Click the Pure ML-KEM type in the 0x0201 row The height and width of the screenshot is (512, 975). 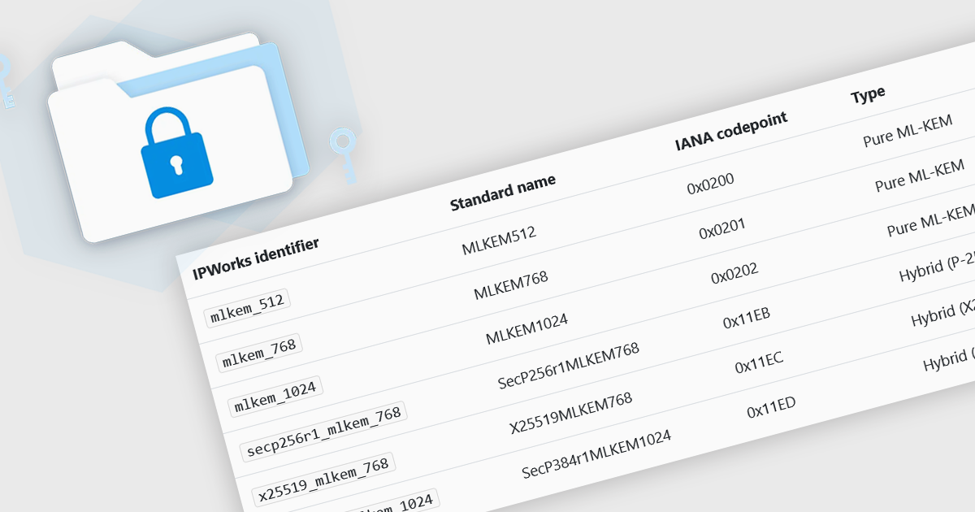(919, 177)
